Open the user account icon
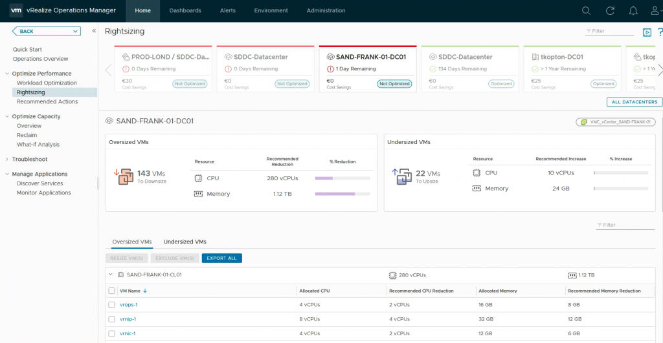Screen dimensions: 663x343 [x=655, y=10]
